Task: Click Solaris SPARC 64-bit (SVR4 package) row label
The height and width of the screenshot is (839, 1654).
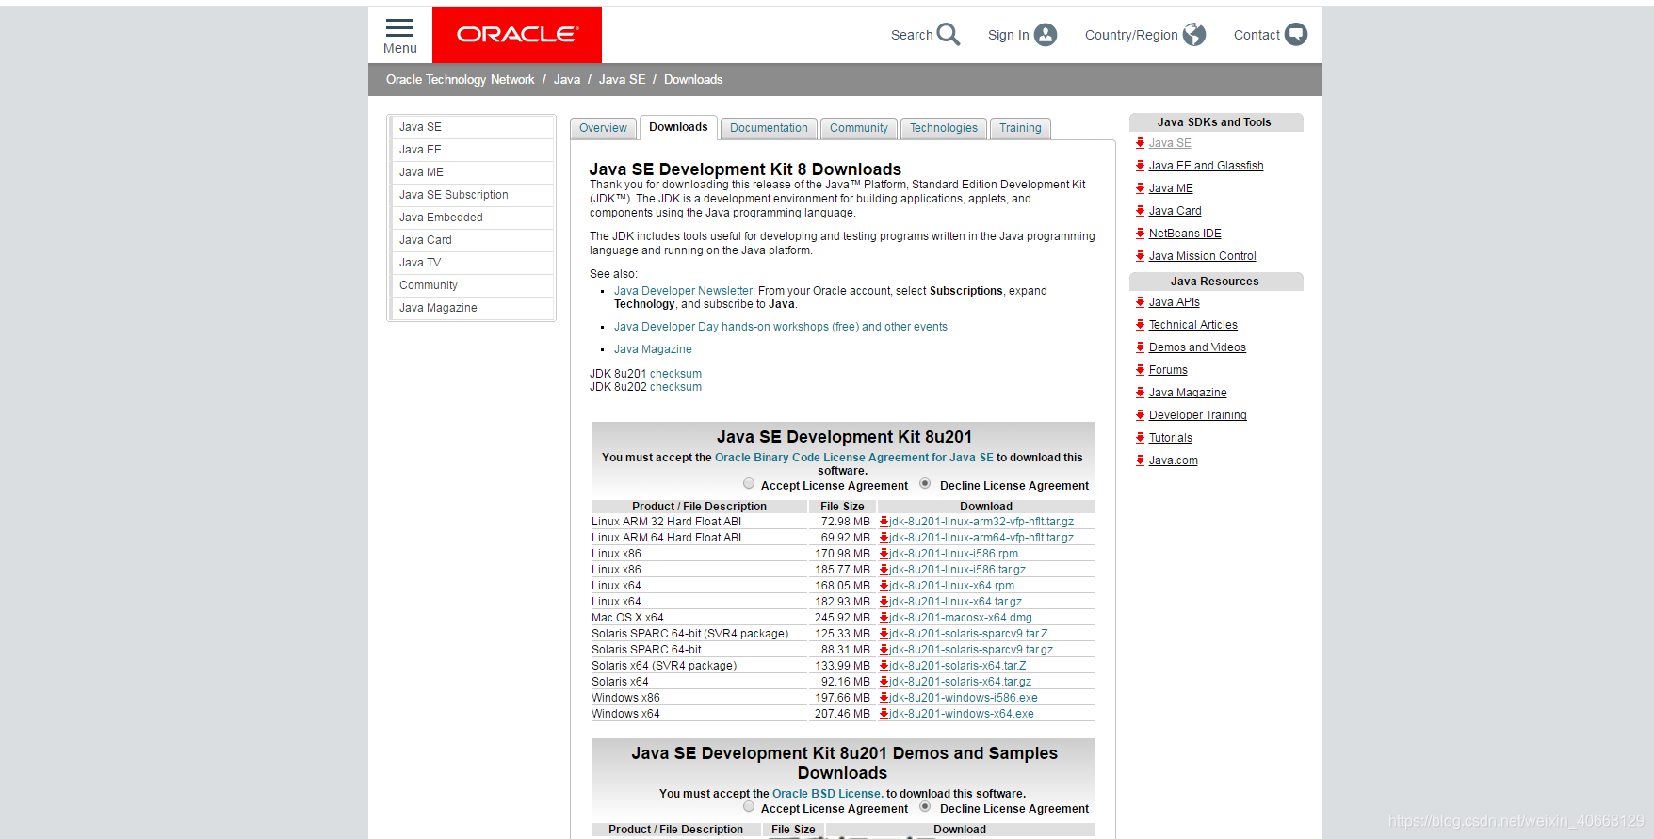Action: pos(689,634)
